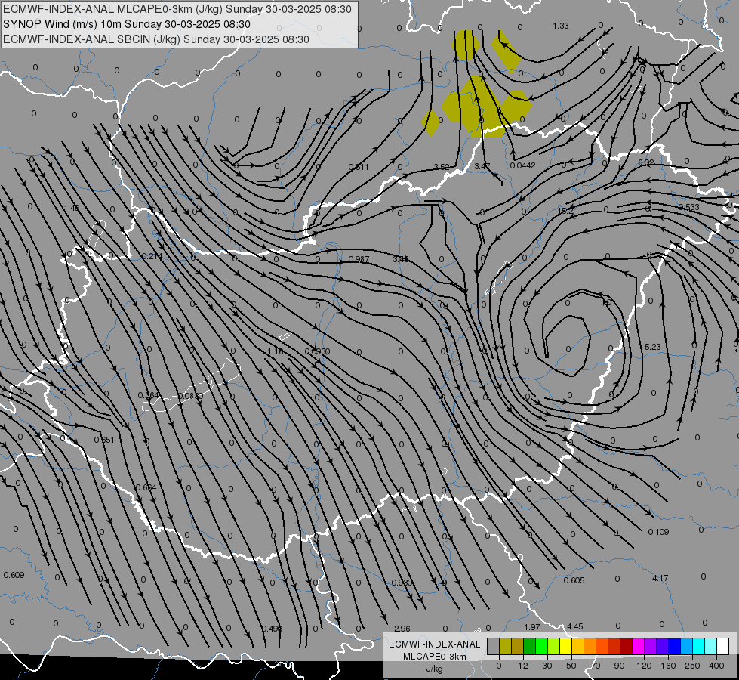Image resolution: width=739 pixels, height=680 pixels.
Task: Click the legend tick label '120'
Action: point(645,666)
